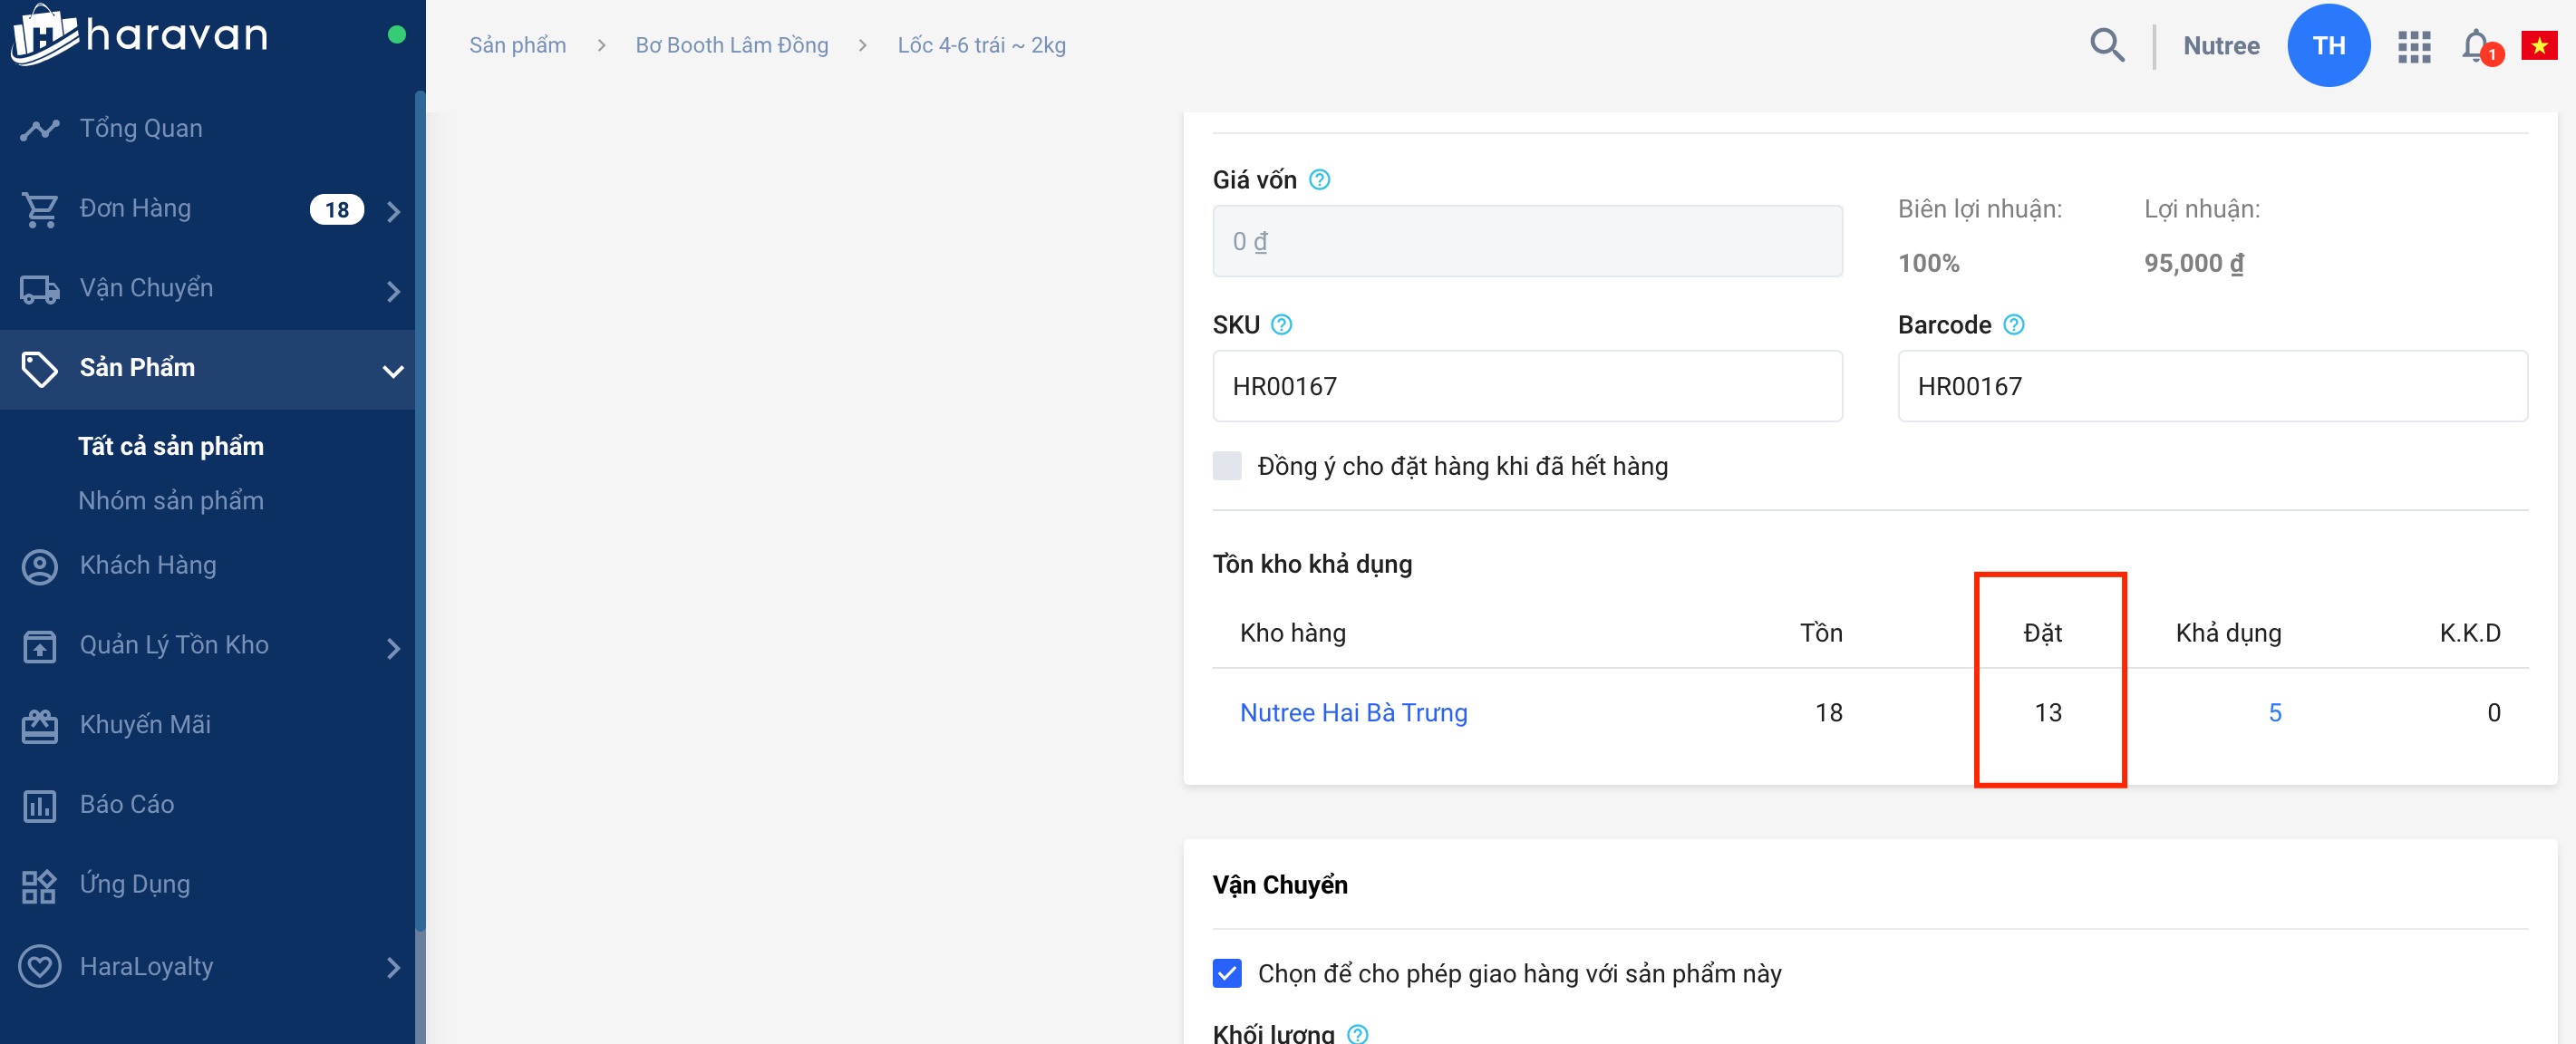Click 'Kho hàng' column header
The height and width of the screenshot is (1044, 2576).
point(1293,633)
